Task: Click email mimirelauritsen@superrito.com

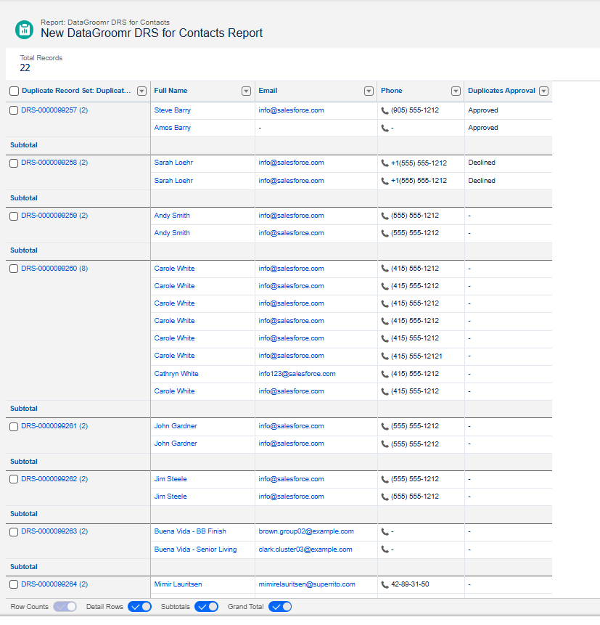Action: tap(307, 584)
